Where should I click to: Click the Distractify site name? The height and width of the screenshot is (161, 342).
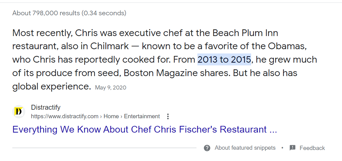[x=45, y=108]
